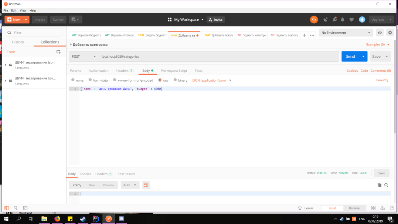Screen dimensions: 398x224
Task: Open IntelliJ IDEA from the taskbar
Action: click(x=96, y=219)
